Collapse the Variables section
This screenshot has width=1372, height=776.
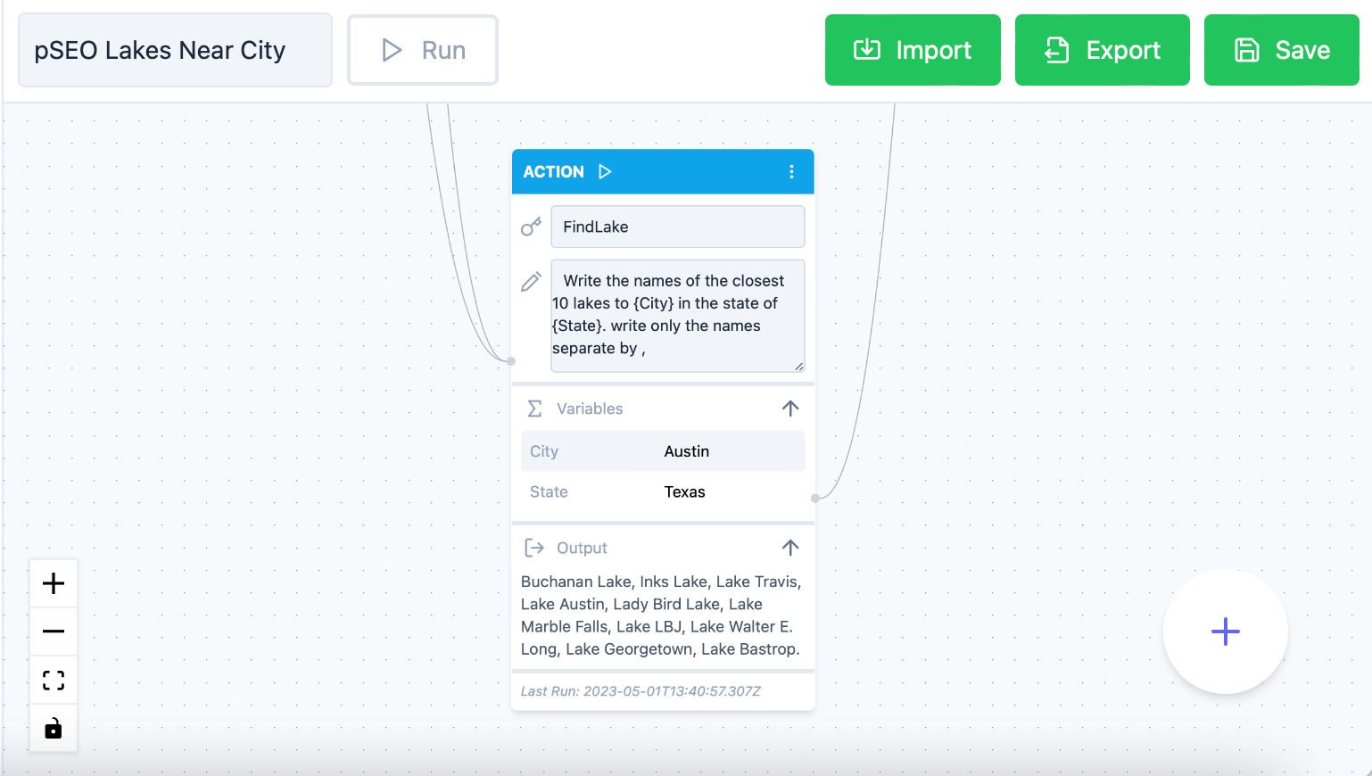pyautogui.click(x=790, y=409)
